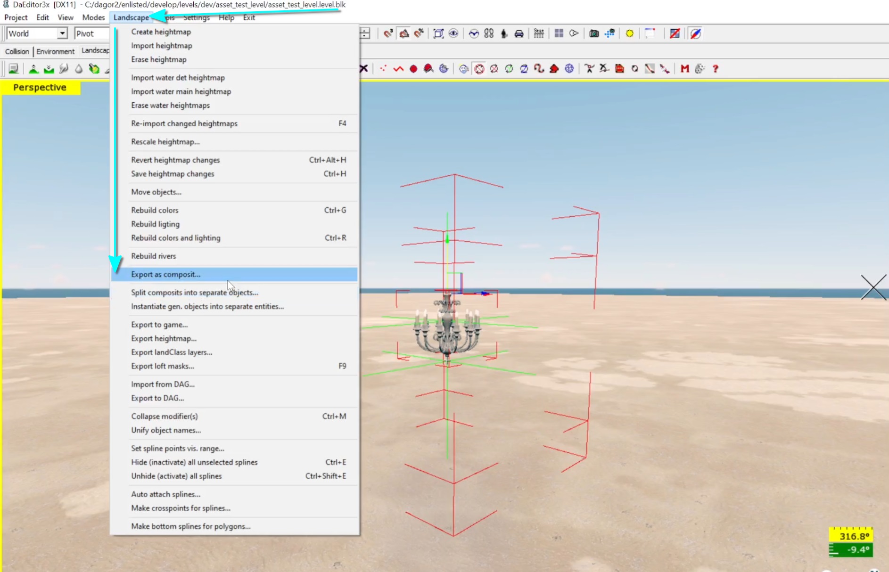Select the lower terrain brush icon
The width and height of the screenshot is (889, 572).
(x=49, y=69)
